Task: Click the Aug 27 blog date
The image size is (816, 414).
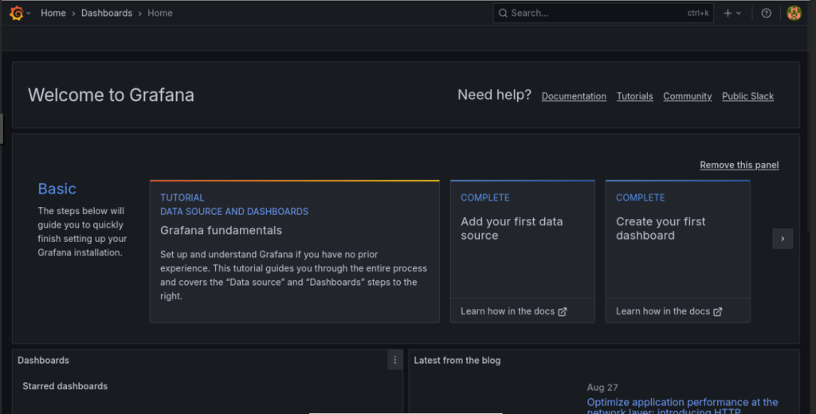Action: pos(602,388)
